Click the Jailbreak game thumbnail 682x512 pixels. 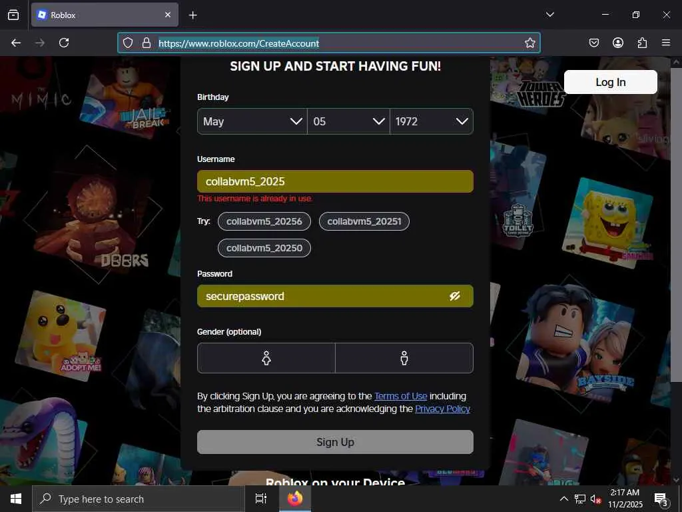[x=124, y=99]
